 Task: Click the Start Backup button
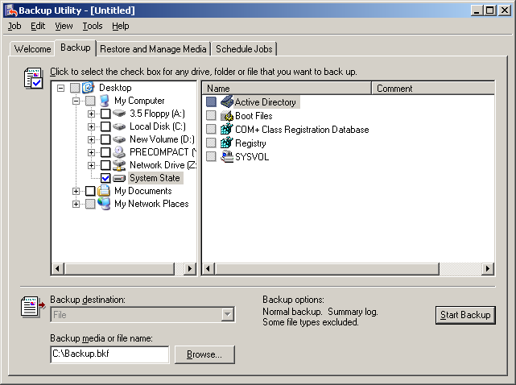coord(465,315)
